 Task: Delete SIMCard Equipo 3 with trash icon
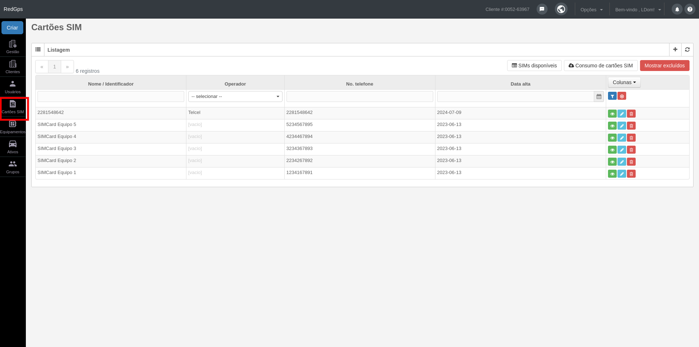(x=631, y=150)
